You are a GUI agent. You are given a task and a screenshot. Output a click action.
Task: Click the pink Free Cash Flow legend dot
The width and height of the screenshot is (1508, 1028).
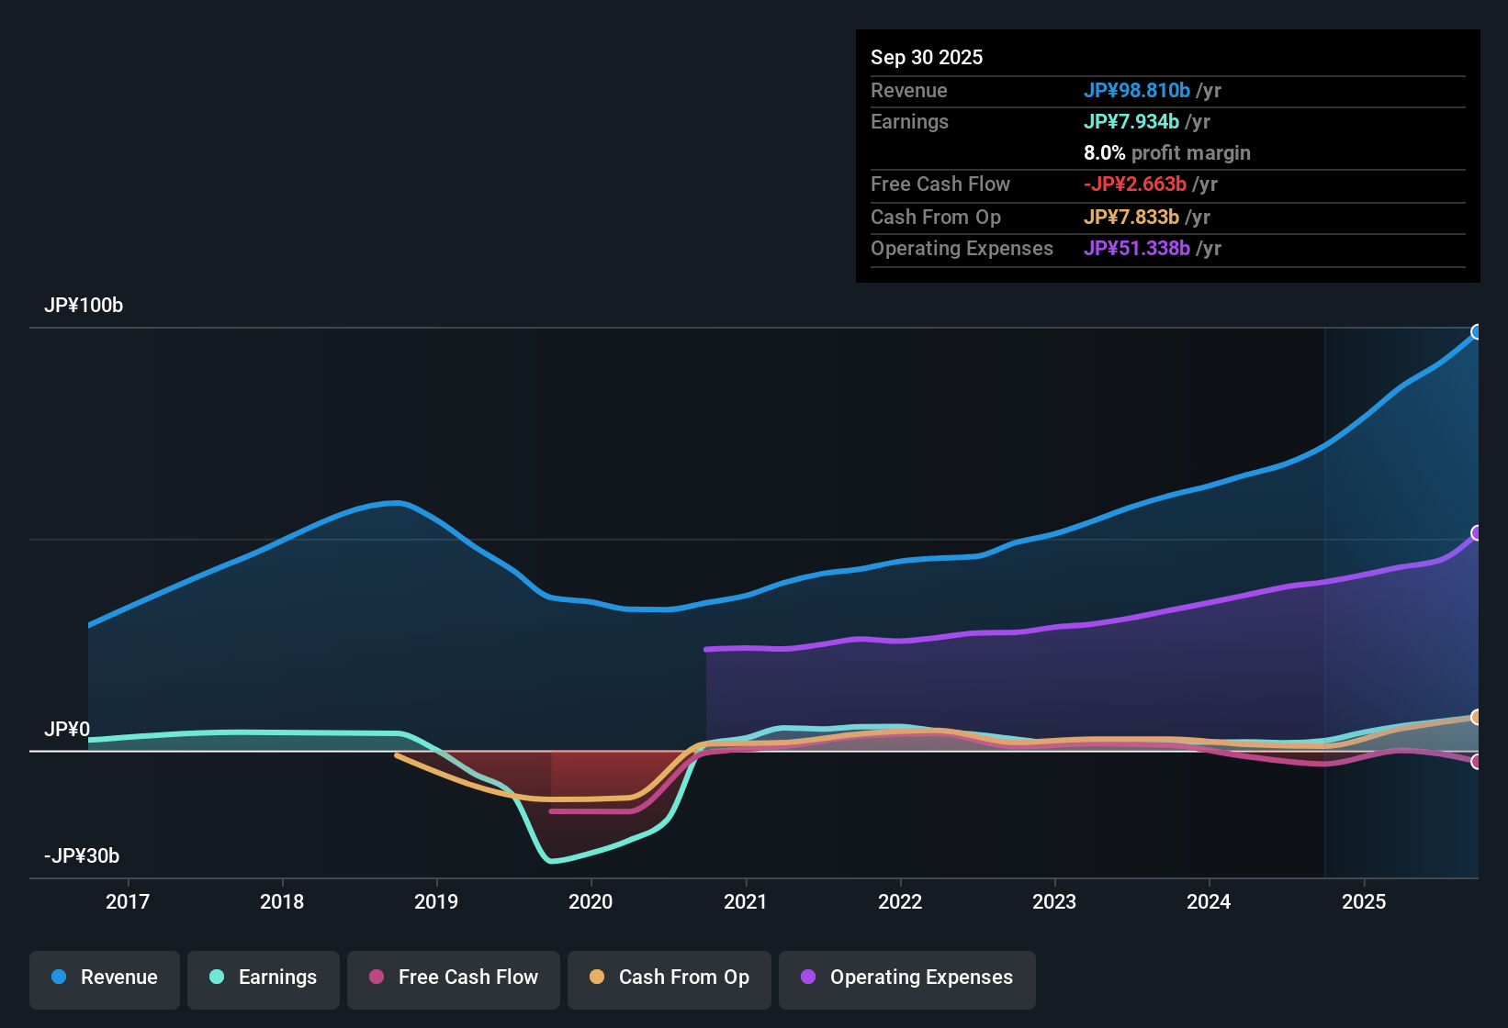pos(376,978)
